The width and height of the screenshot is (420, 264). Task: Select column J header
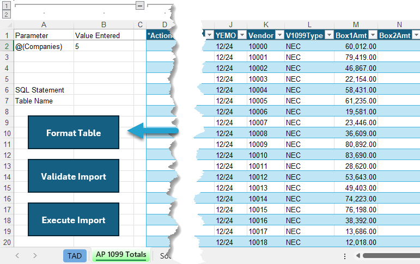230,24
